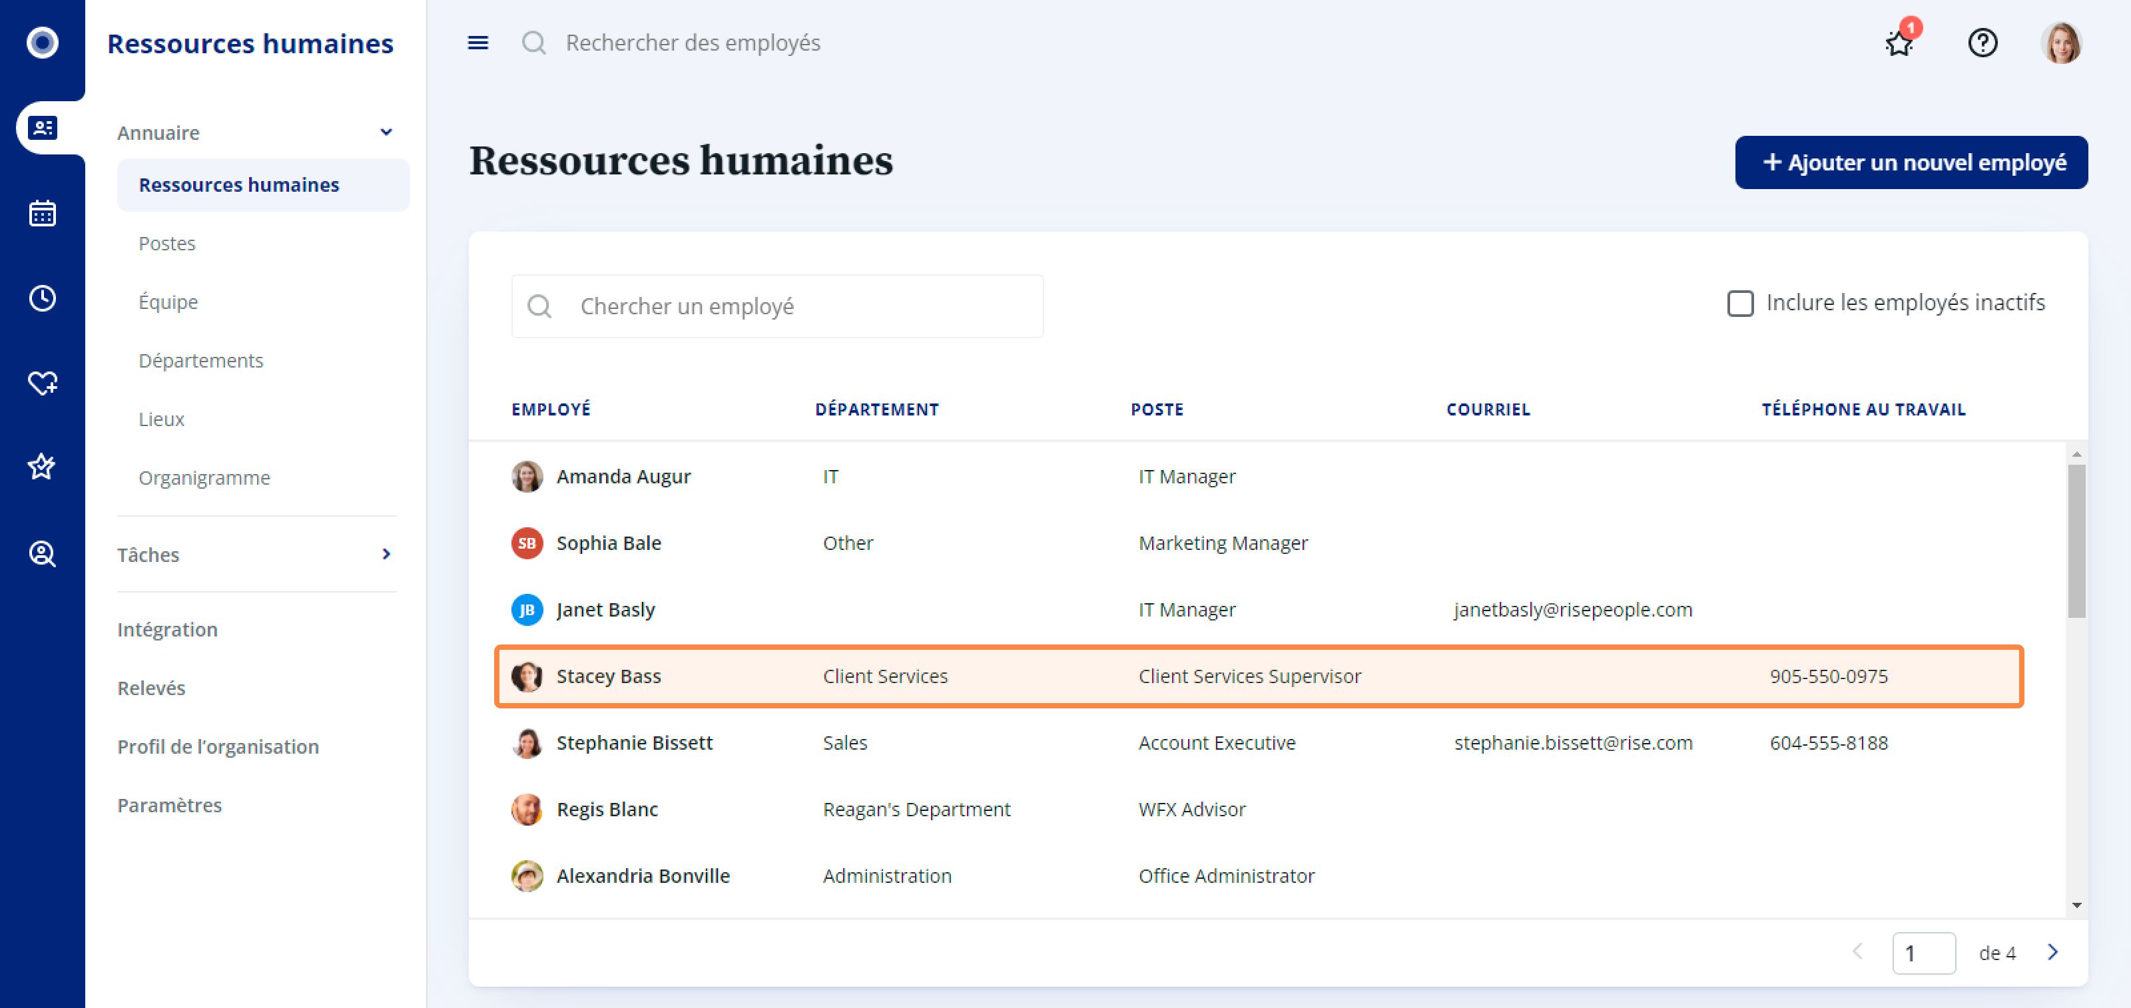
Task: Open Stacey Bass's employee name
Action: coord(608,676)
